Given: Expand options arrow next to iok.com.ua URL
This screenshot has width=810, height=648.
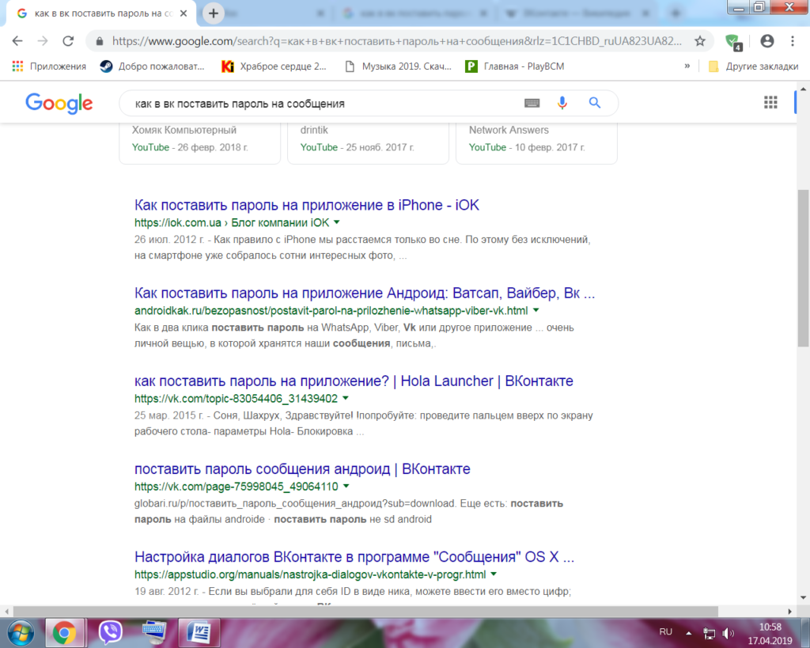Looking at the screenshot, I should click(x=337, y=222).
